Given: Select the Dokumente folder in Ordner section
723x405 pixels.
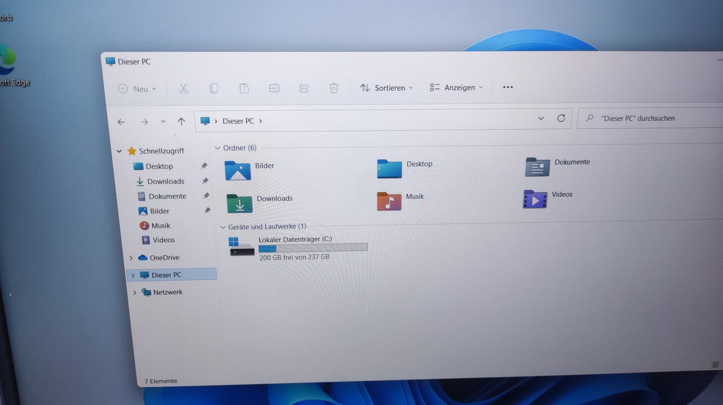Looking at the screenshot, I should [537, 167].
